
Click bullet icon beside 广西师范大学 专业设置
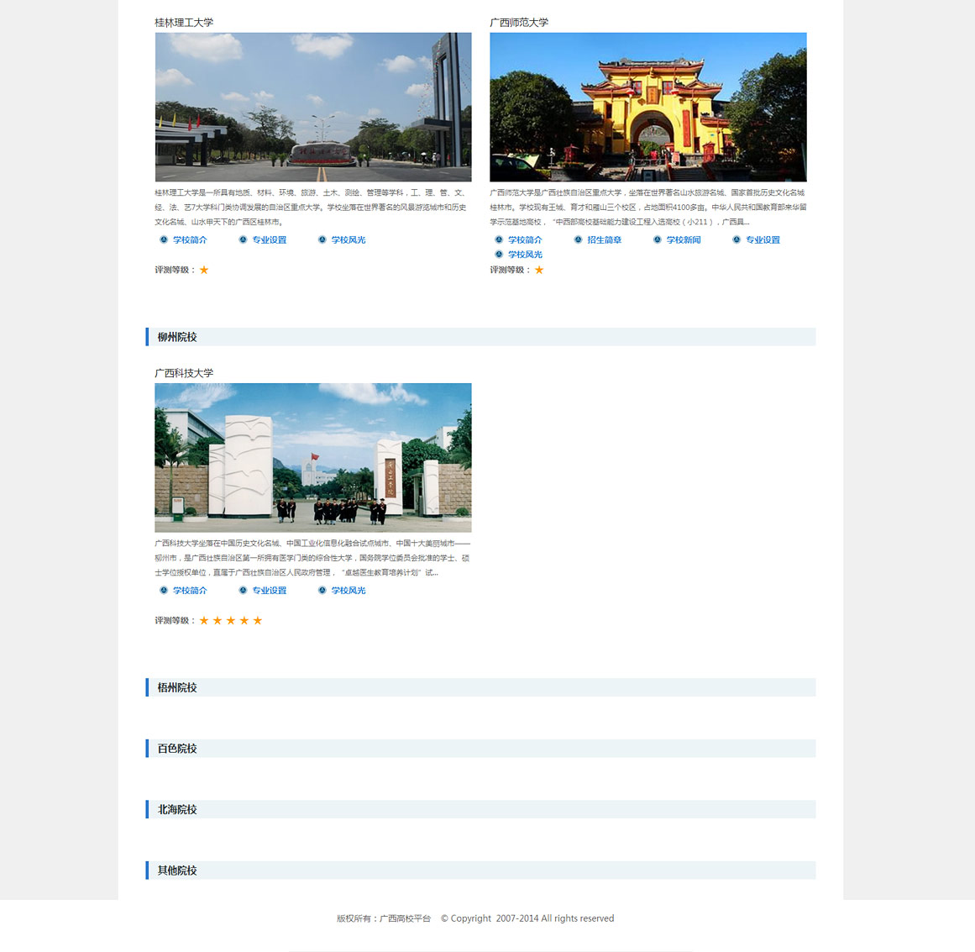[736, 239]
